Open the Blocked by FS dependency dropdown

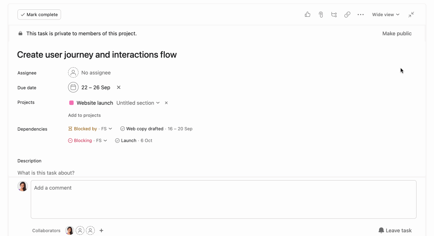point(90,128)
